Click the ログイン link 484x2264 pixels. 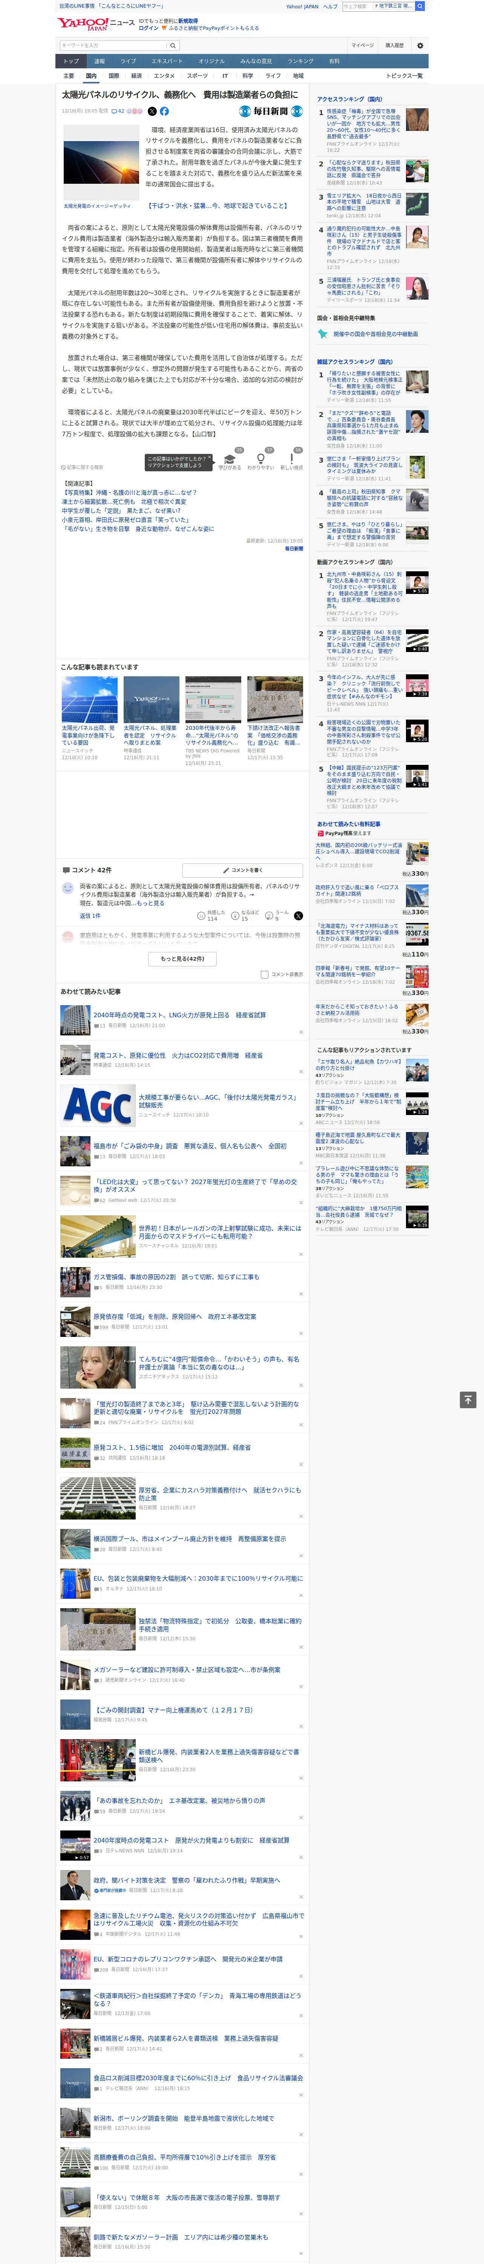coord(149,28)
